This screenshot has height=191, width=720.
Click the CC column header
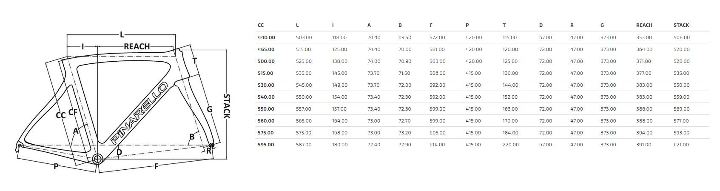(x=261, y=25)
